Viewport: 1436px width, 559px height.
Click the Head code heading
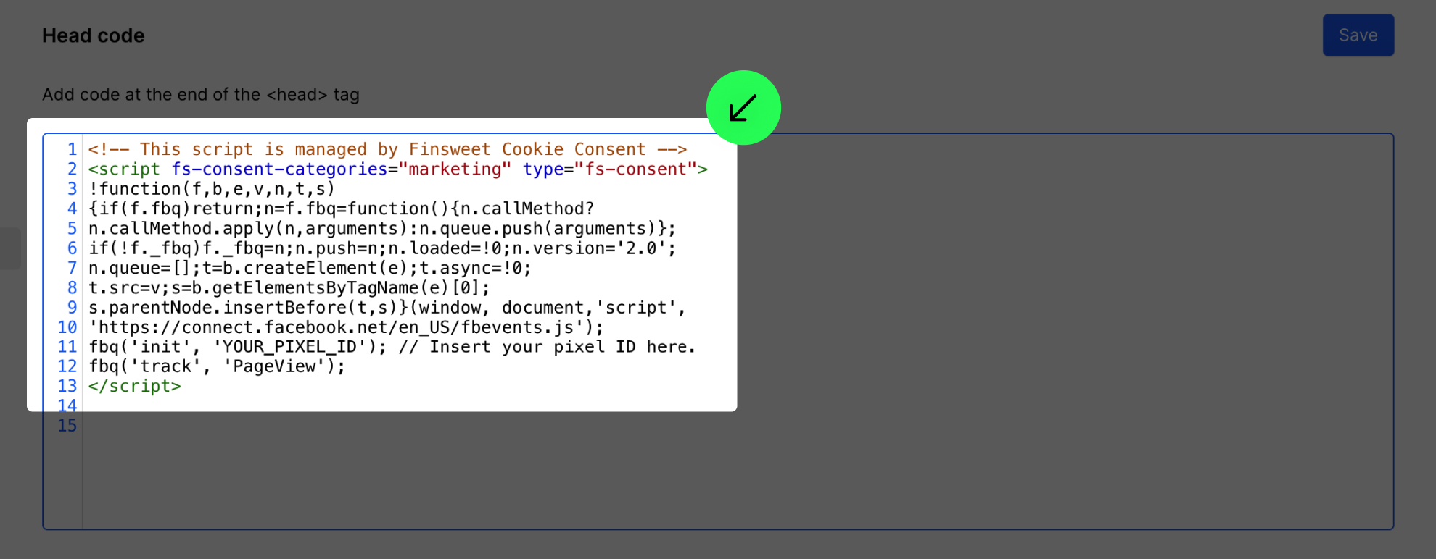(94, 35)
